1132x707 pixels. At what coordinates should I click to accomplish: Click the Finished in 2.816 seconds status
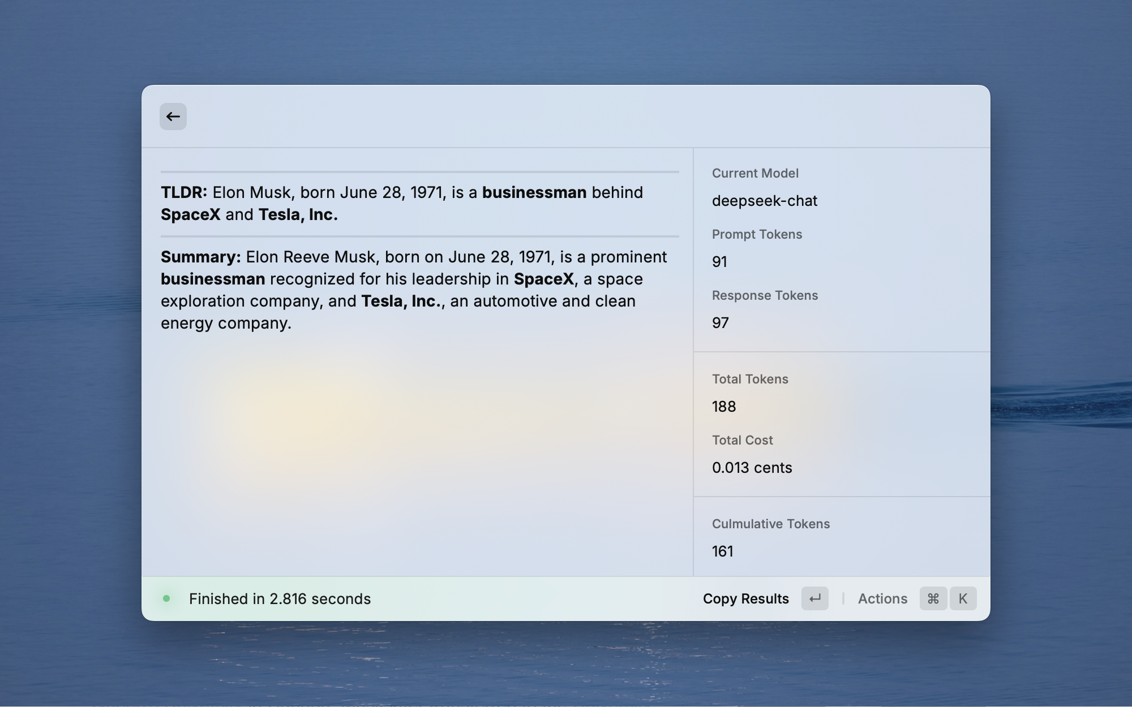[280, 598]
